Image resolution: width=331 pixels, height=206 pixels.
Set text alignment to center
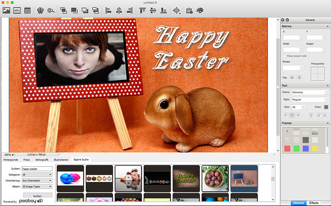point(292,115)
